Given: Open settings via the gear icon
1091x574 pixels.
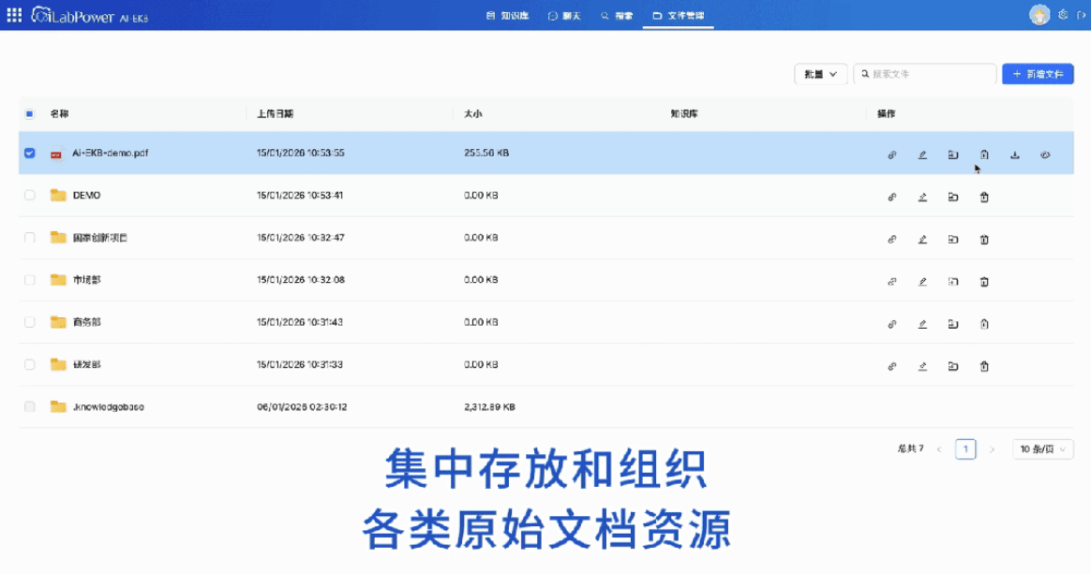Looking at the screenshot, I should pyautogui.click(x=1063, y=15).
